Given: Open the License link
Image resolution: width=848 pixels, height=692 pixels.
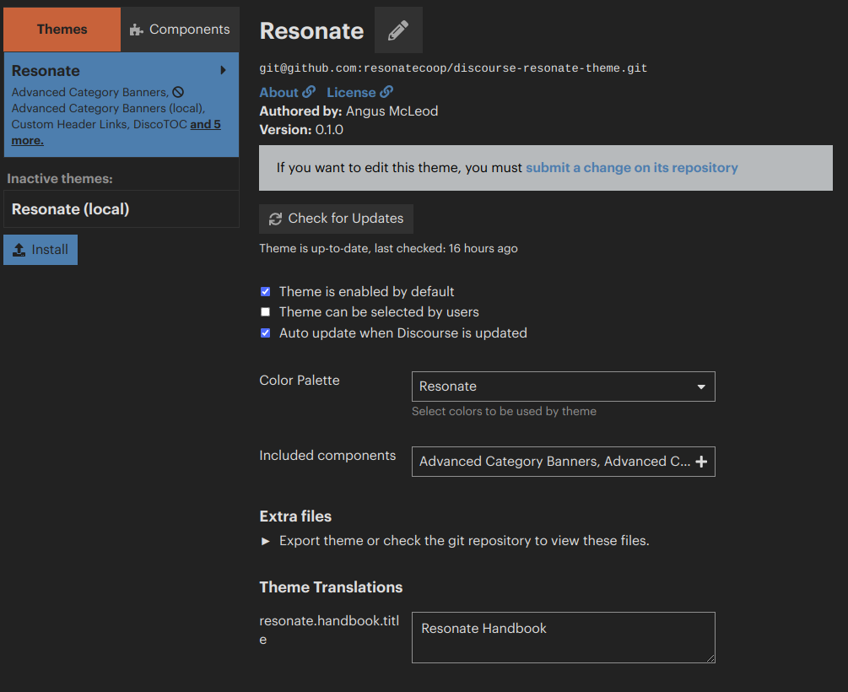Looking at the screenshot, I should (359, 92).
